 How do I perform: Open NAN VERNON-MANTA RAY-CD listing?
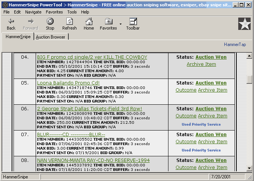(93, 160)
